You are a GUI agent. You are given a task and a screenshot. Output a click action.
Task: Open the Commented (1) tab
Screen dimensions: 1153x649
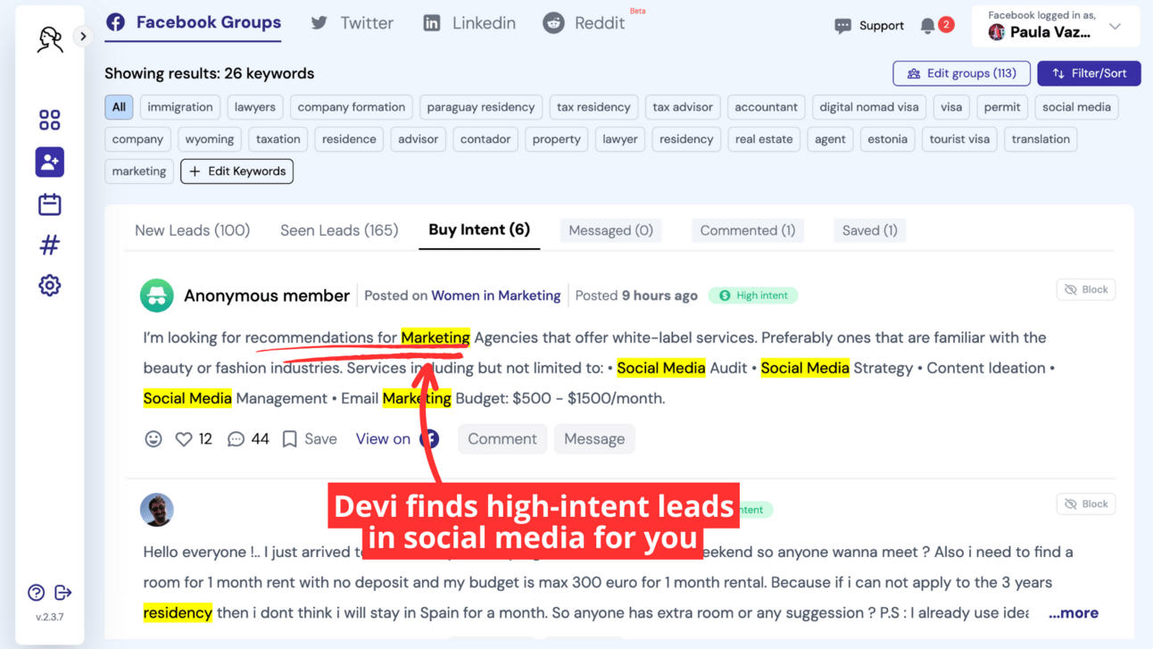(x=748, y=230)
